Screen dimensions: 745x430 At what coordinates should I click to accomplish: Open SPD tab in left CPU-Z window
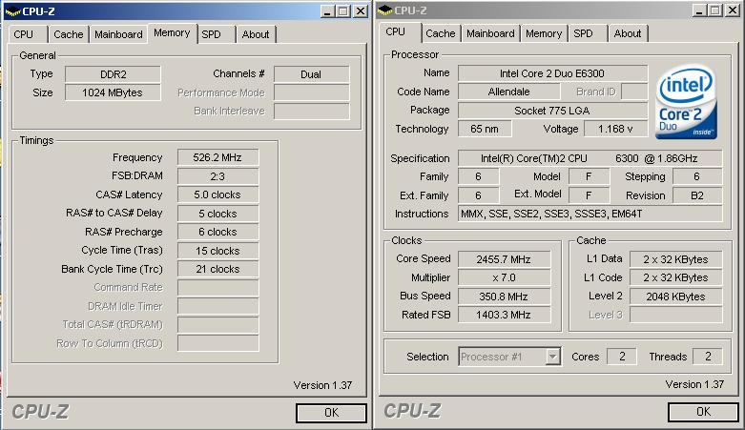pos(217,34)
